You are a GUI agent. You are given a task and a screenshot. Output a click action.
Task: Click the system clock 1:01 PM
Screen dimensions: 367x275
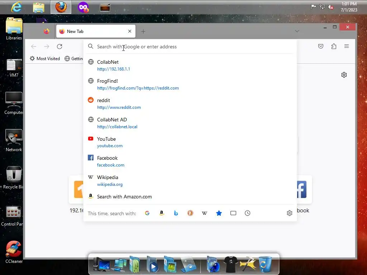pos(349,7)
